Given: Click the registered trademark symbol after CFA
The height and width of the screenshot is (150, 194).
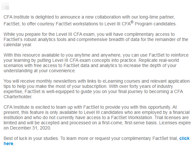Looking at the screenshot, I should coord(132,22).
